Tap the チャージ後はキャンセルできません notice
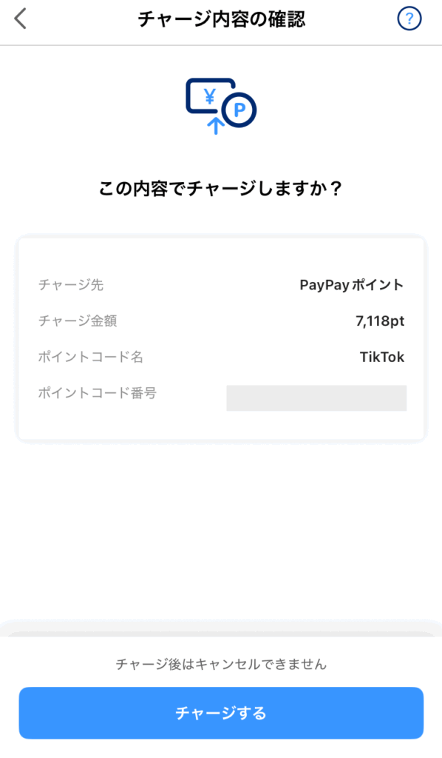Screen dimensions: 442x758 221,664
